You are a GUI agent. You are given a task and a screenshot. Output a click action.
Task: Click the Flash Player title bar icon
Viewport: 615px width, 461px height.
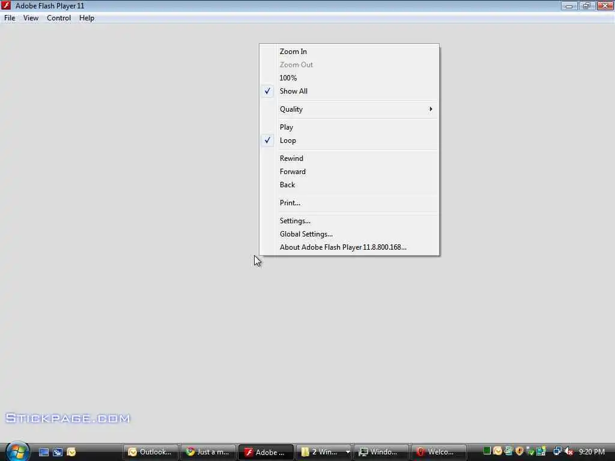click(x=6, y=5)
